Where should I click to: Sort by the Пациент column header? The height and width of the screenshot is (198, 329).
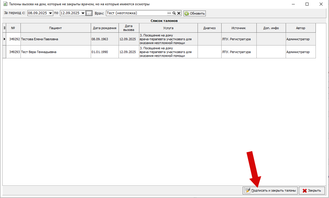[56, 28]
